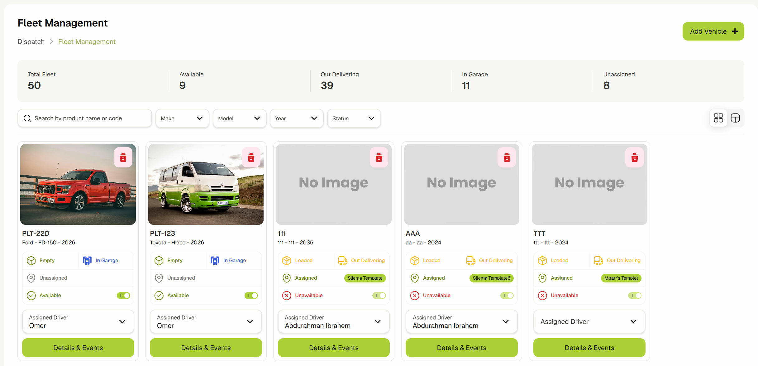
Task: Click the Loaded box icon on TTT card
Action: pyautogui.click(x=542, y=260)
